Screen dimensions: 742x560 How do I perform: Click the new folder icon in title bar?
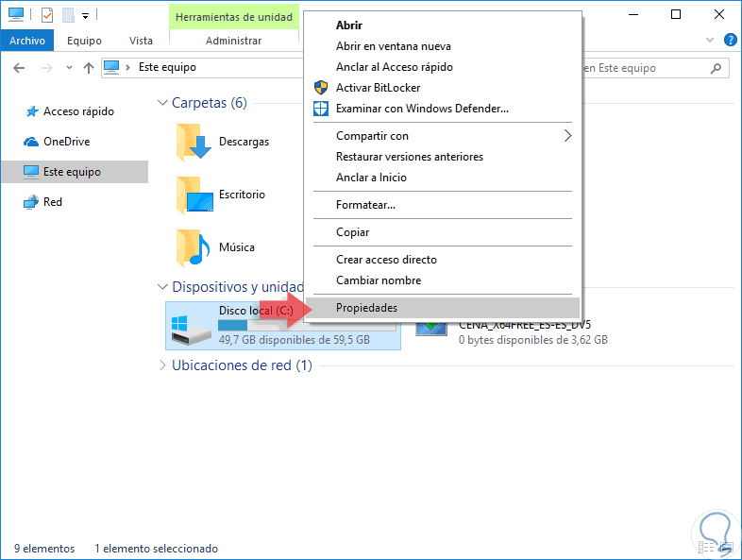[68, 15]
